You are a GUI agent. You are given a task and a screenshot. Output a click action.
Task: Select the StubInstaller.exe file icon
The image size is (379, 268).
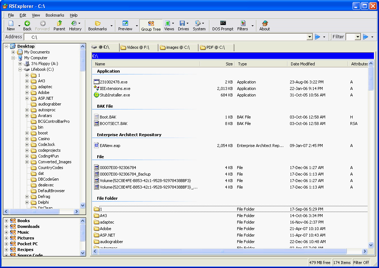tap(97, 95)
